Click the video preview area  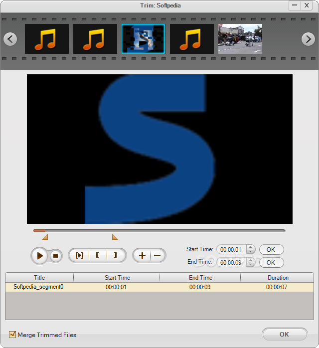pos(159,149)
